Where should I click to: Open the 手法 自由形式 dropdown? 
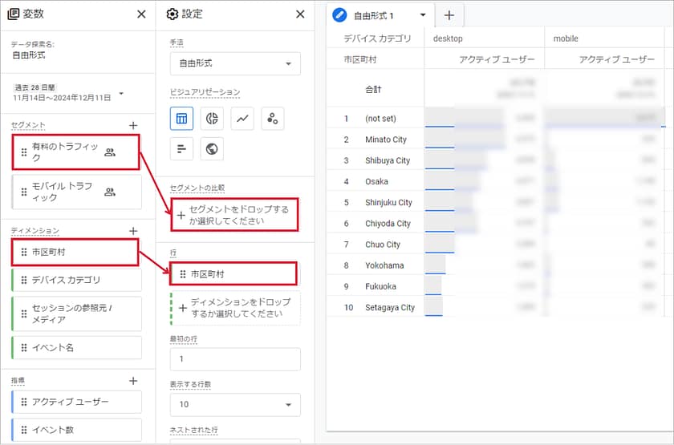pos(235,63)
